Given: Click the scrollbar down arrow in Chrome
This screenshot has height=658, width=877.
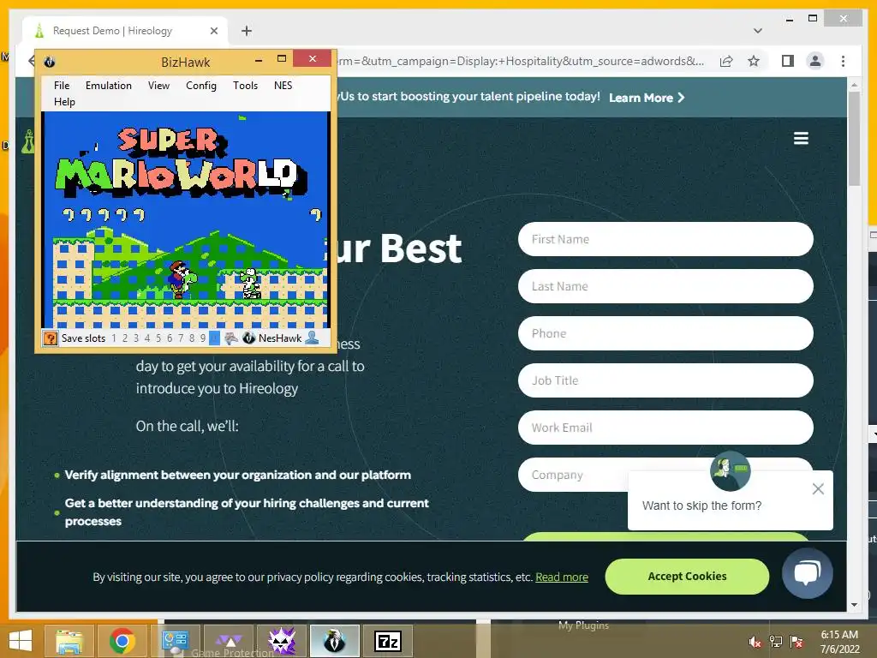Looking at the screenshot, I should (854, 605).
